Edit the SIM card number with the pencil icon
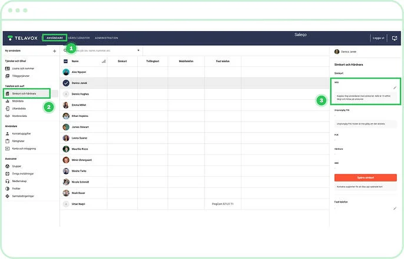This screenshot has height=259, width=404. [x=395, y=88]
